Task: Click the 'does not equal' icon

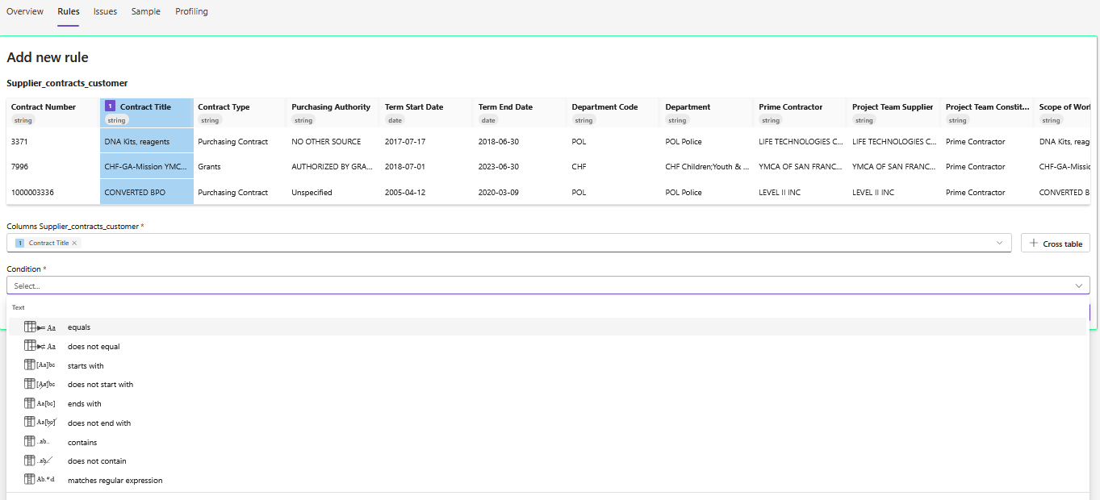Action: pyautogui.click(x=40, y=347)
